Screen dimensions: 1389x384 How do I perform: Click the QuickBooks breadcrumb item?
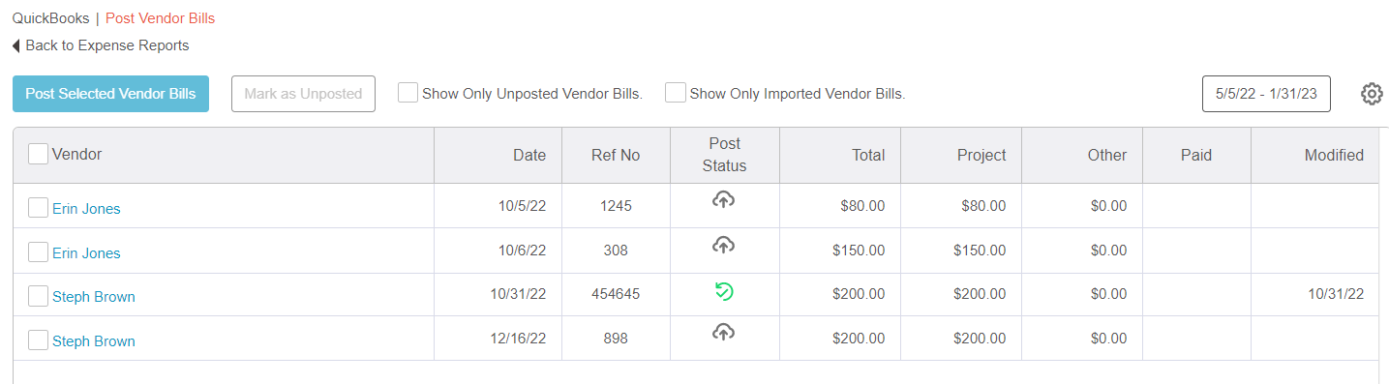(x=50, y=18)
